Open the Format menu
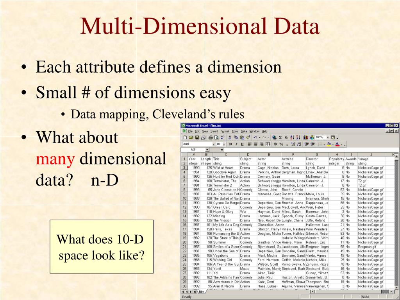The width and height of the screenshot is (400, 300). coord(225,131)
